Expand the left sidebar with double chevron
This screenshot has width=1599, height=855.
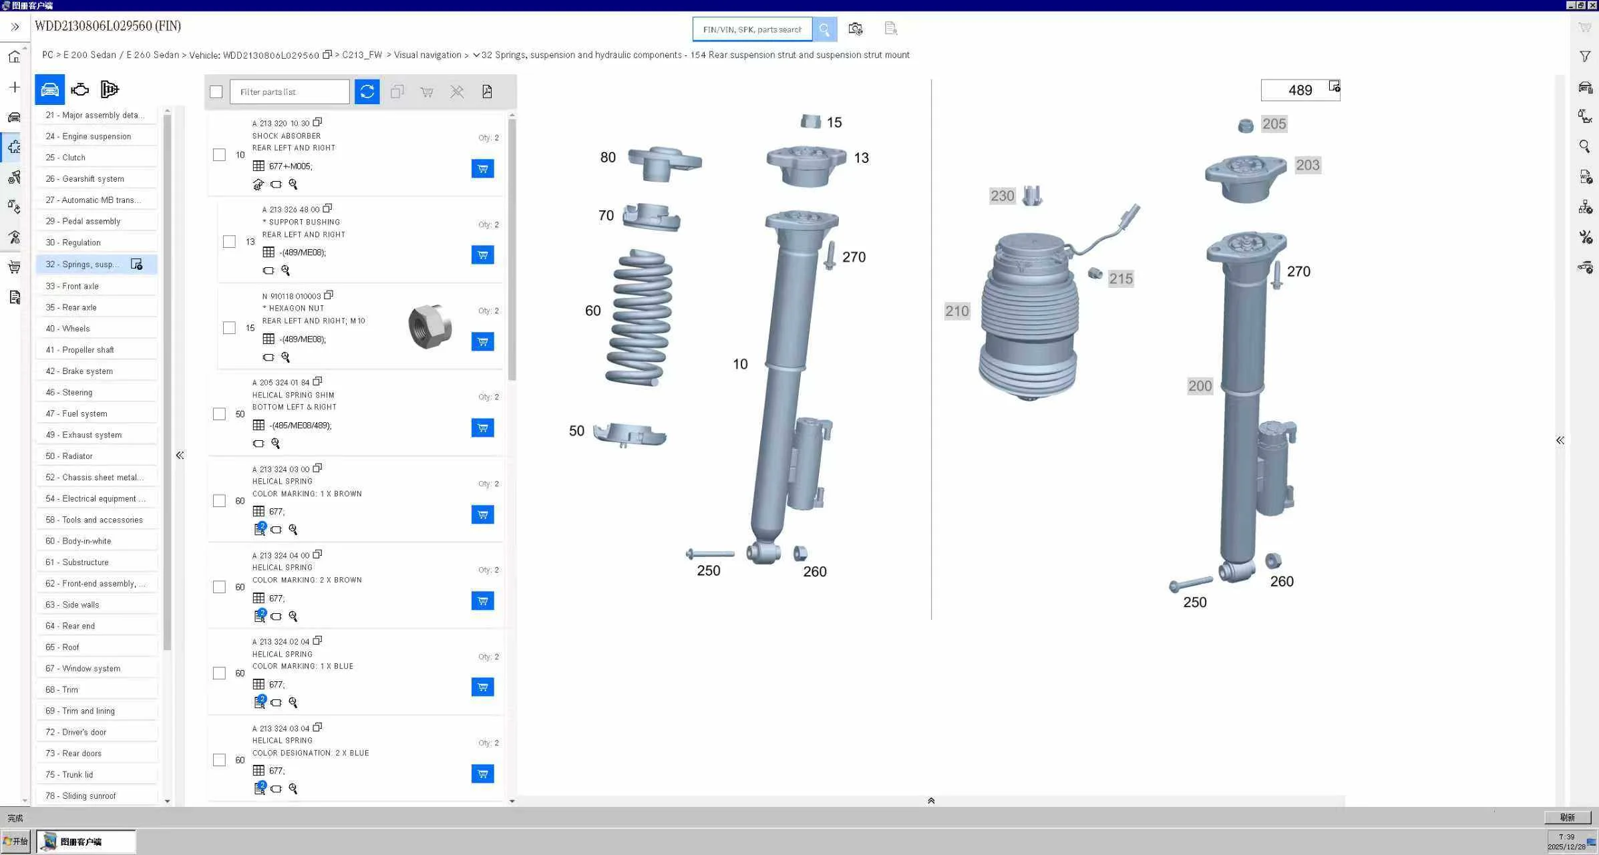point(15,27)
